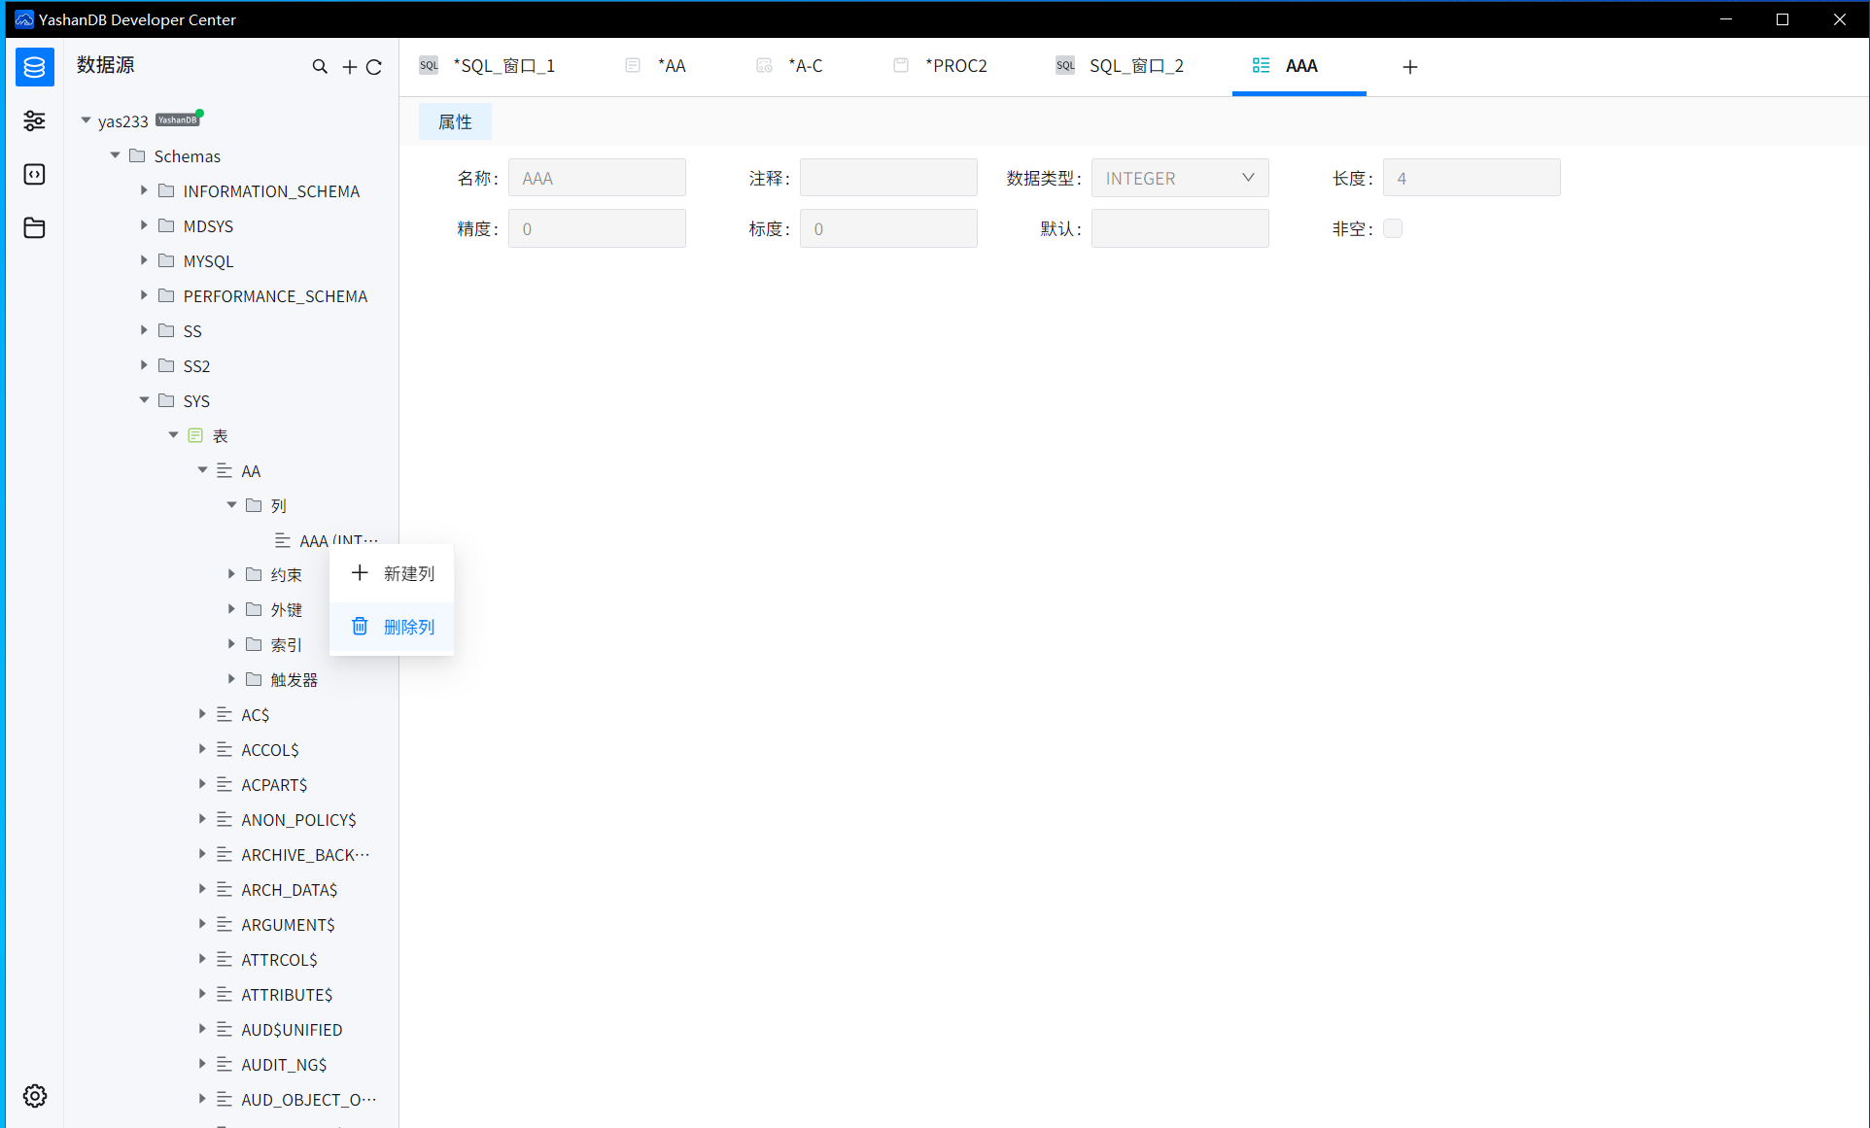Choose 新建列 from context menu

pos(392,573)
